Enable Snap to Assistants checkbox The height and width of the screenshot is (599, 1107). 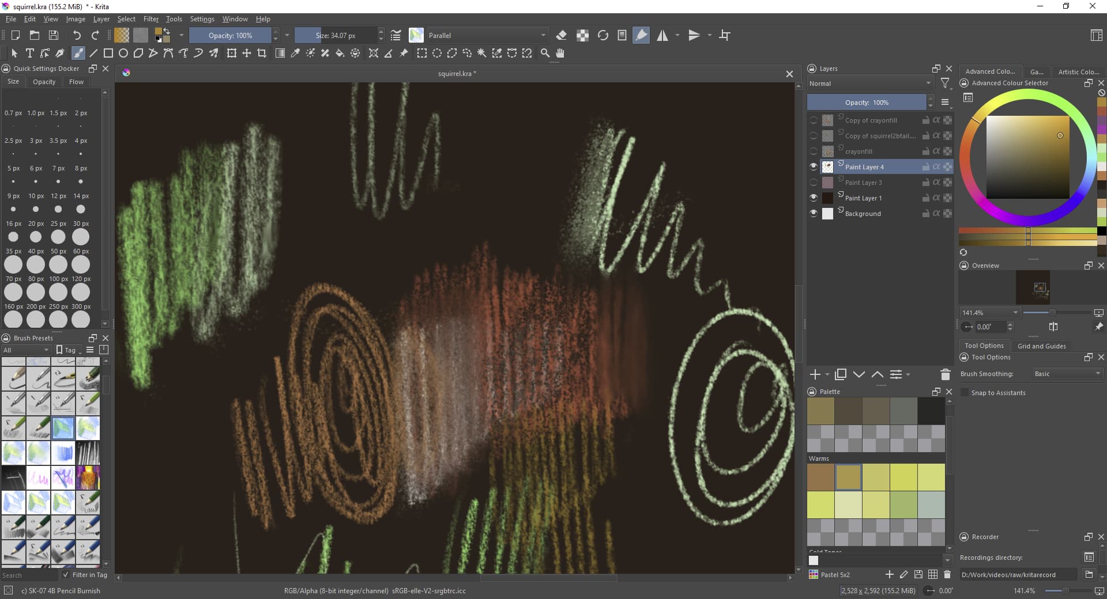[965, 393]
